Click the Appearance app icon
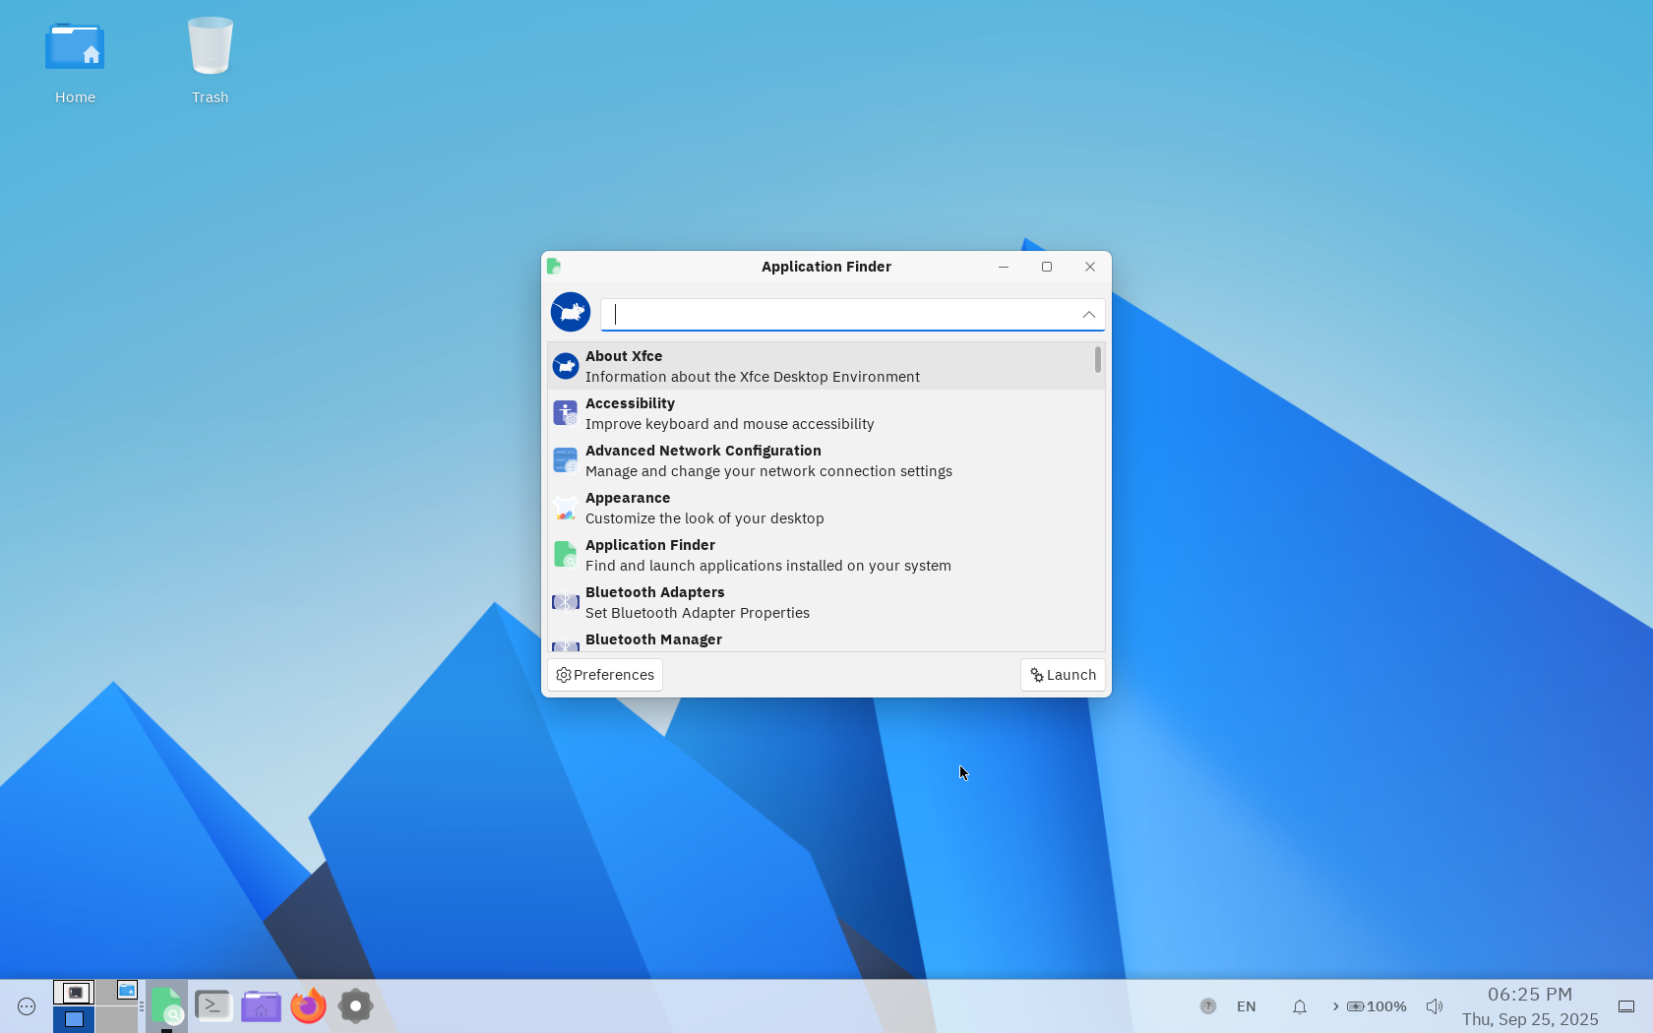The image size is (1653, 1033). click(x=566, y=508)
